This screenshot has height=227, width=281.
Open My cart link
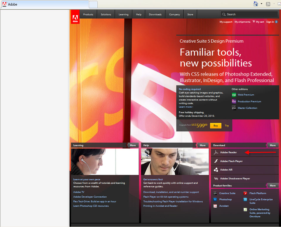coord(260,22)
